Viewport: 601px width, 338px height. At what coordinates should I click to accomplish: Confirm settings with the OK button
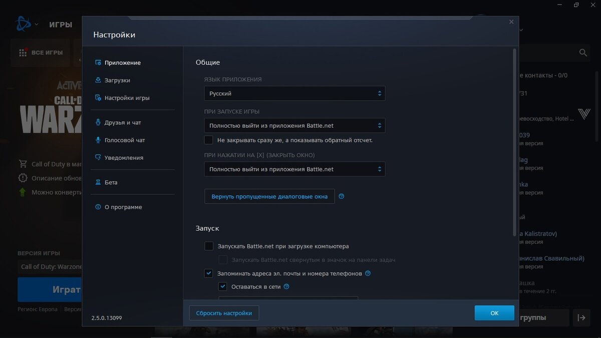(494, 313)
